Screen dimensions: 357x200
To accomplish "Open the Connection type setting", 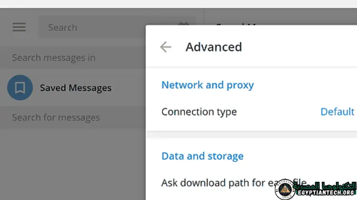I will click(x=199, y=112).
